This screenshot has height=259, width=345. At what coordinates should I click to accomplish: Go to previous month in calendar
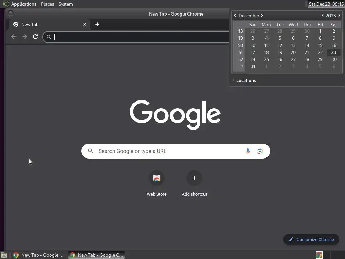click(x=235, y=15)
